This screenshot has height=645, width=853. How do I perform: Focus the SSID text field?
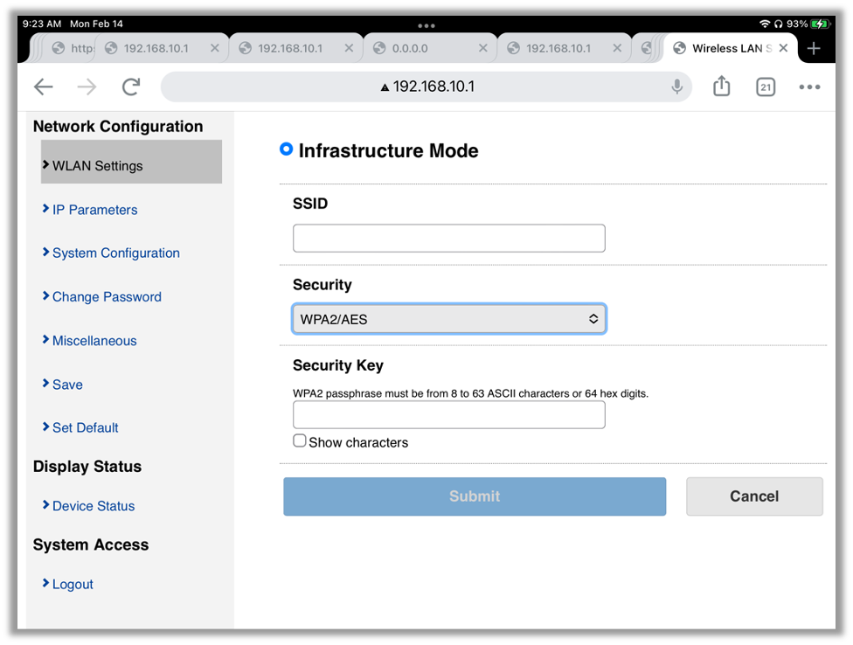[448, 238]
